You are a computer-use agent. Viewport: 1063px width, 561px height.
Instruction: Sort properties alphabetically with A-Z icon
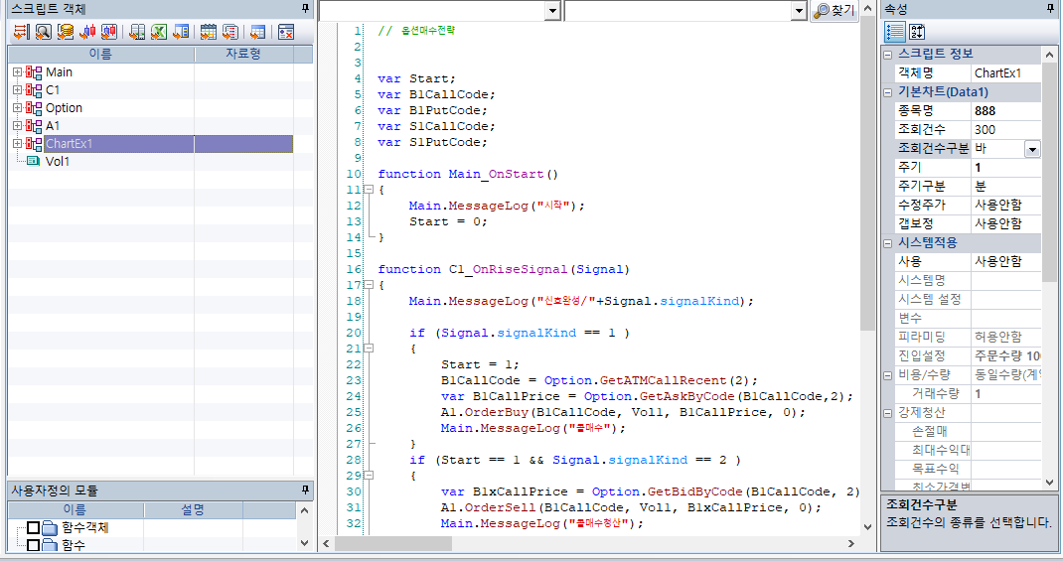917,32
